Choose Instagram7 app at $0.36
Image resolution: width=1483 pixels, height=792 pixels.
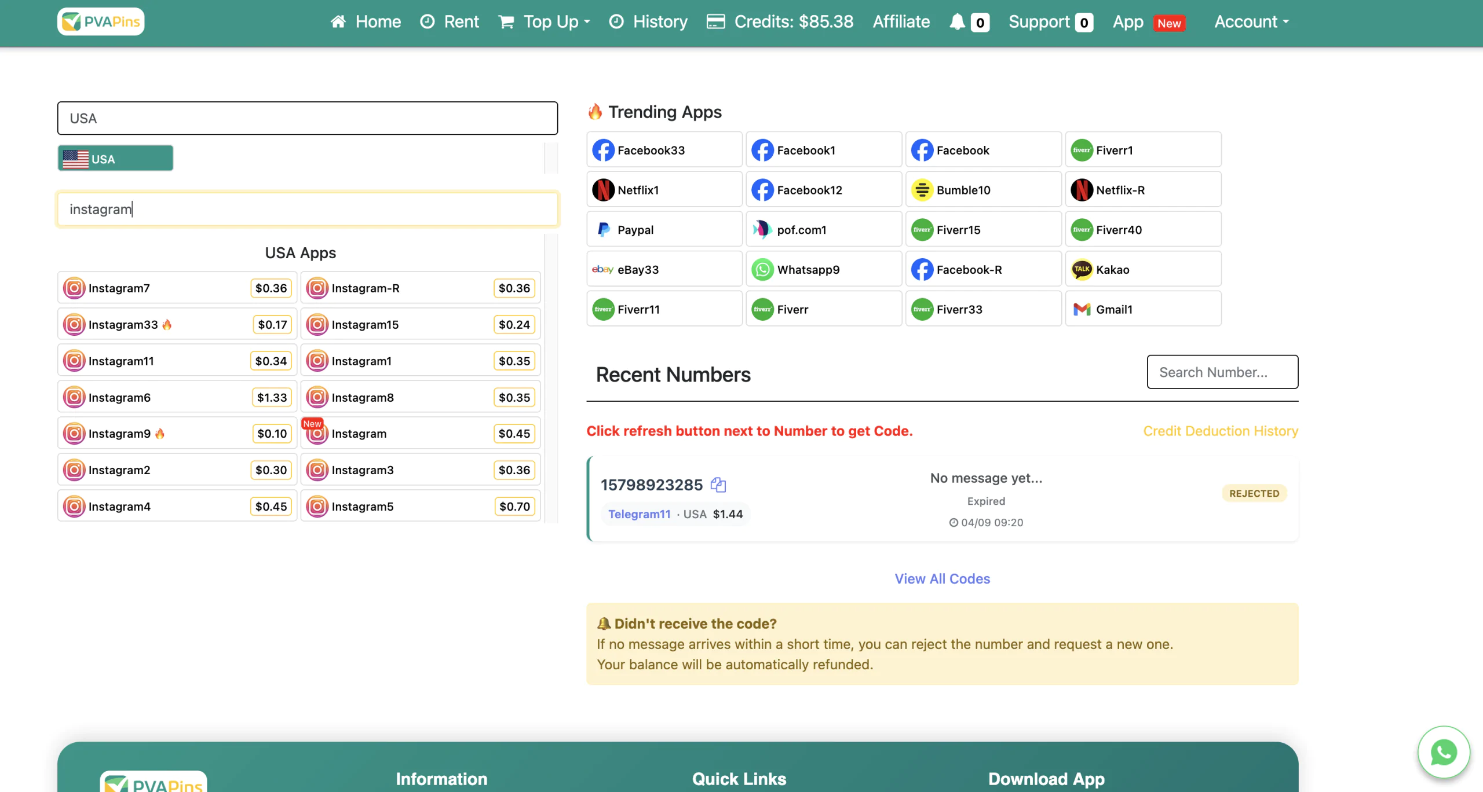[177, 288]
